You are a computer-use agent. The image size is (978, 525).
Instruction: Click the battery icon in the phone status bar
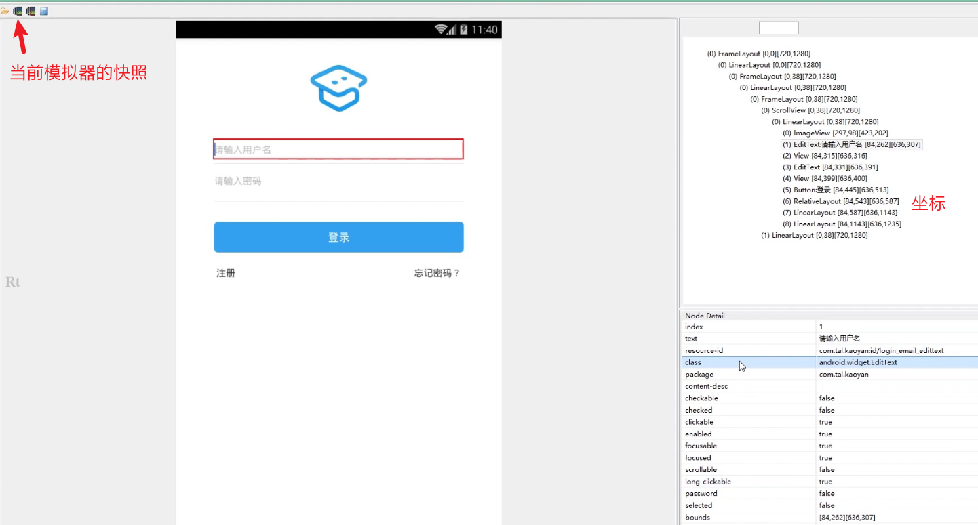pyautogui.click(x=464, y=30)
